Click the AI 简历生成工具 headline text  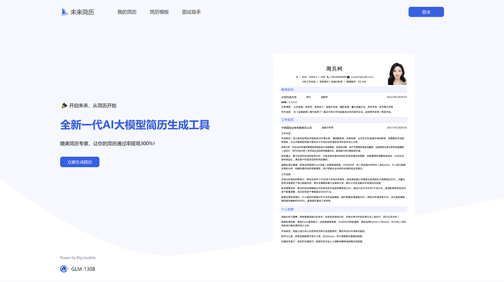pos(135,125)
